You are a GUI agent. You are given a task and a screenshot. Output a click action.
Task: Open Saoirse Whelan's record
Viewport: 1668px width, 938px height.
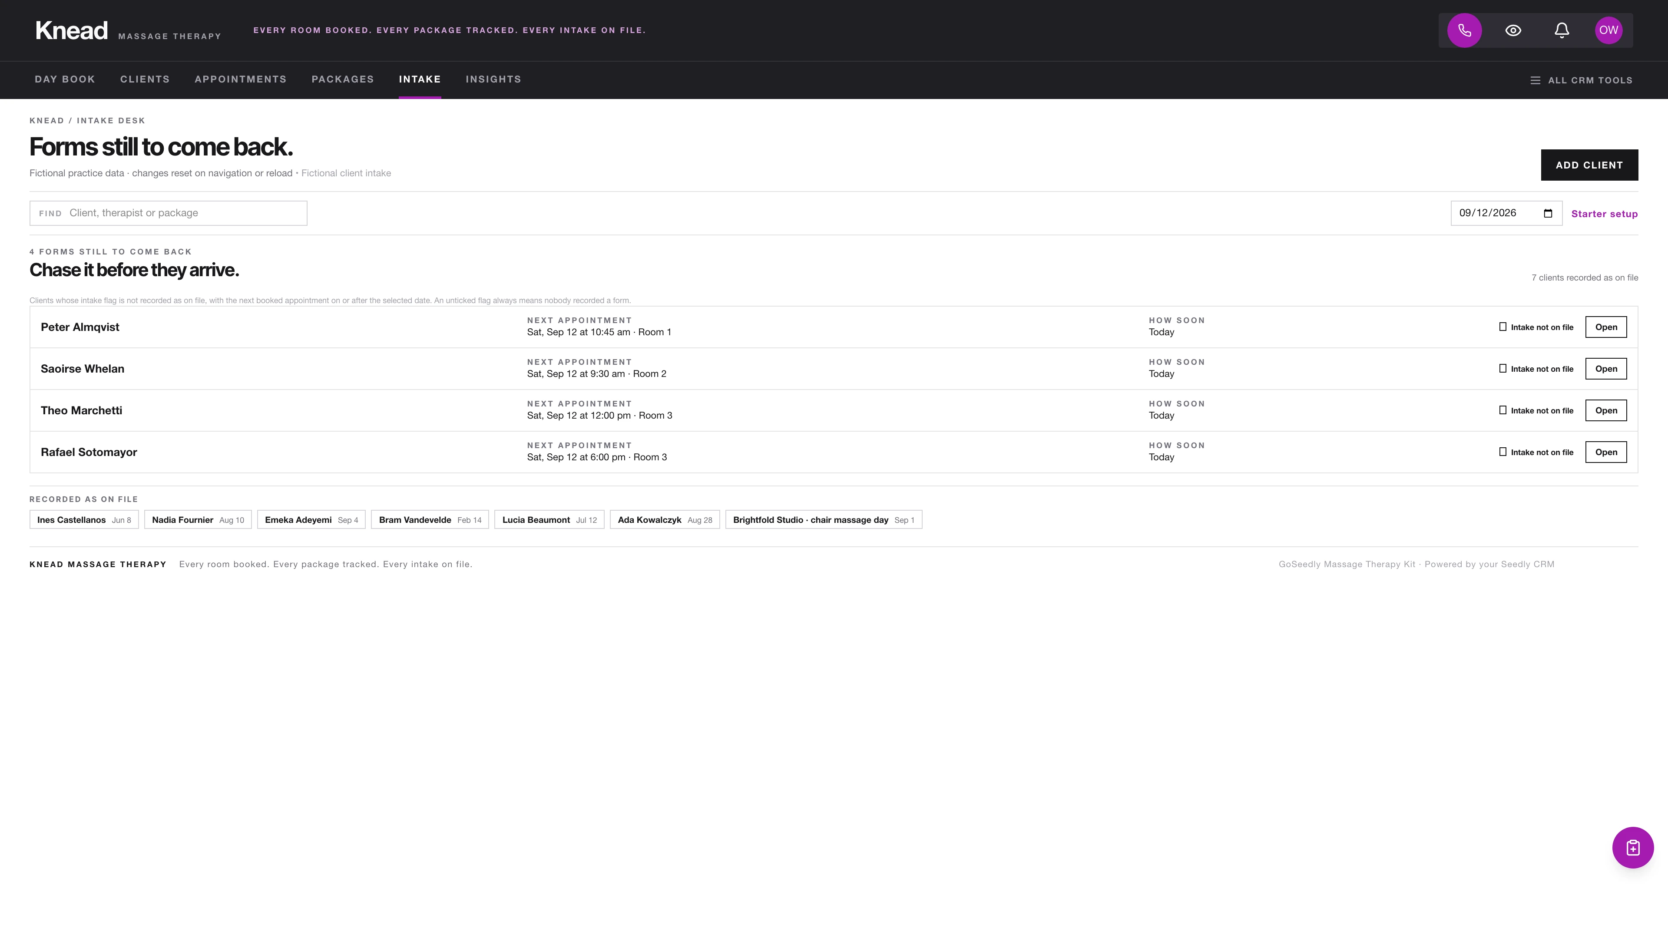pos(1606,369)
